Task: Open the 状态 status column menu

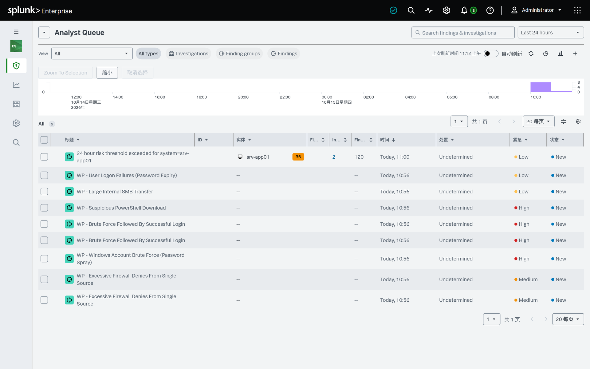Action: [557, 140]
